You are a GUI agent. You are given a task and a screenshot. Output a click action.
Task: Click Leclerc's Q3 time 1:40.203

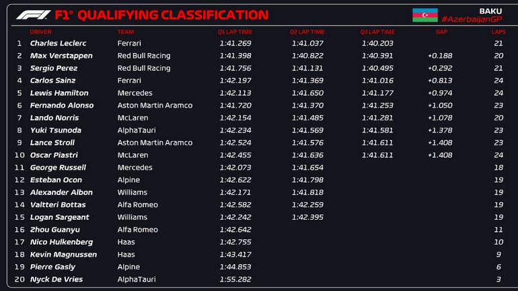[377, 44]
